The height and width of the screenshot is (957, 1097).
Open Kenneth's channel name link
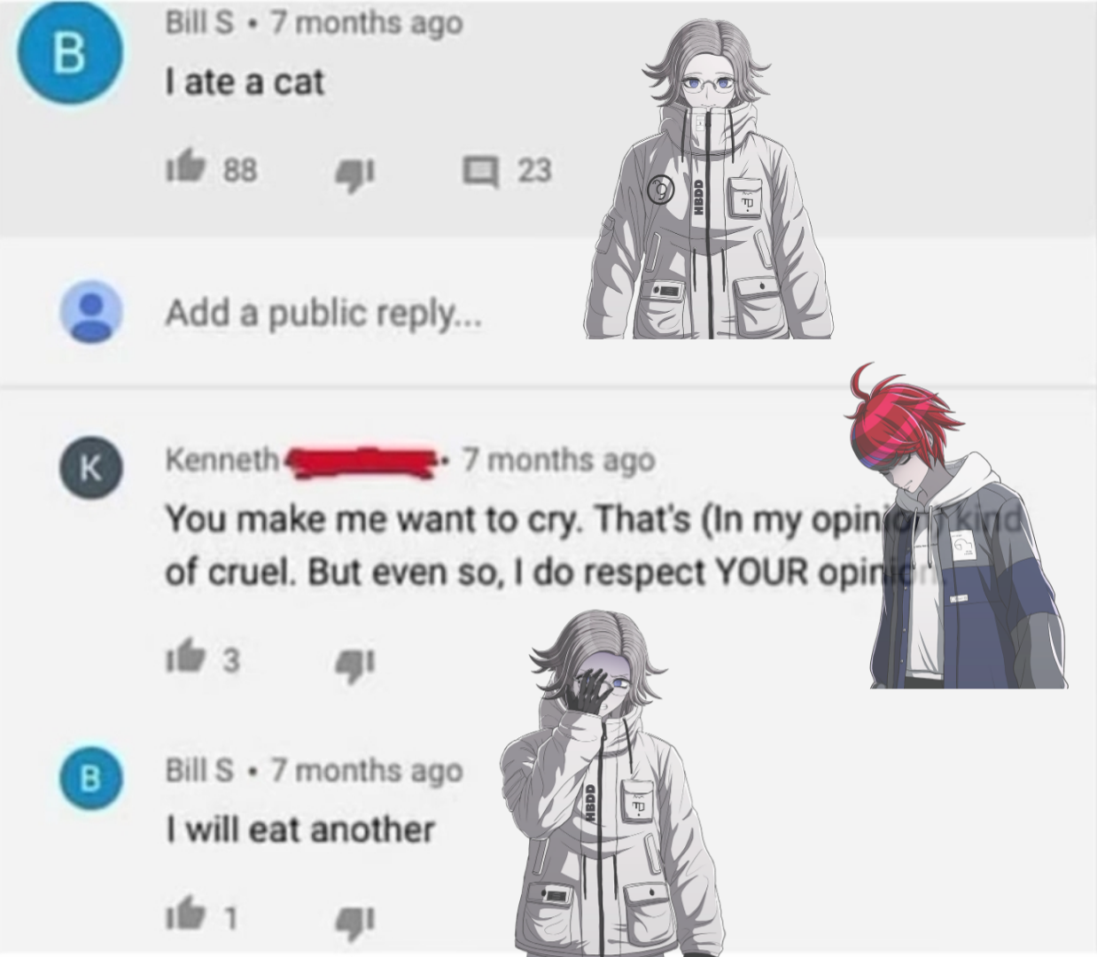click(222, 459)
